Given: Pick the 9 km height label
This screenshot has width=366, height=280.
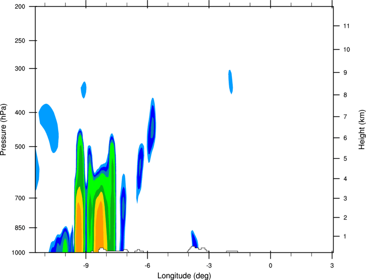Looking at the screenshot, I should [345, 73].
